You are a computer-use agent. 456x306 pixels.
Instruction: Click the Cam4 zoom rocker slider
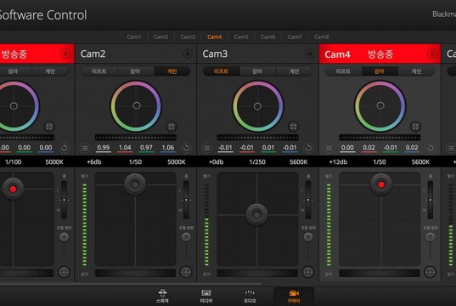click(431, 200)
